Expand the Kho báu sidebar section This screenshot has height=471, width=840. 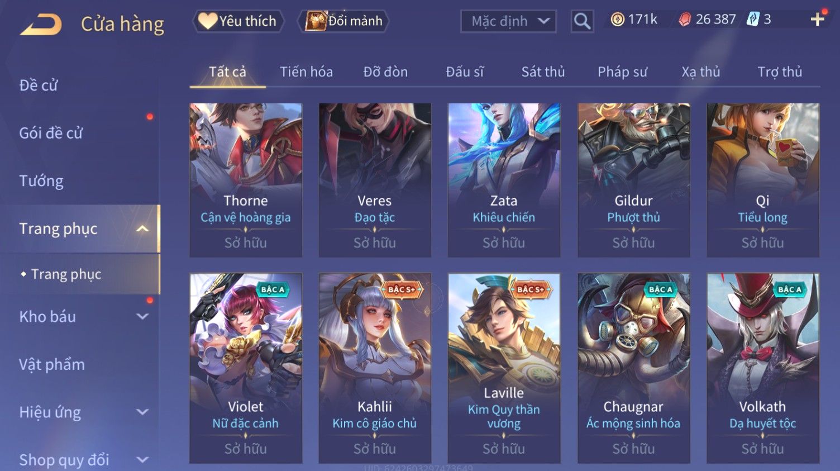tap(142, 317)
